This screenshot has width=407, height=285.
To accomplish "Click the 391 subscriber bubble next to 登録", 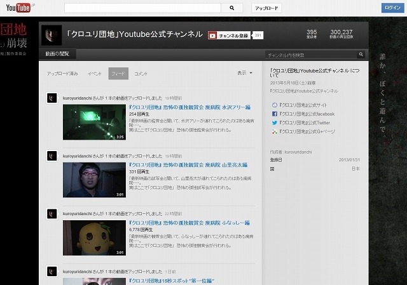I will [x=258, y=36].
